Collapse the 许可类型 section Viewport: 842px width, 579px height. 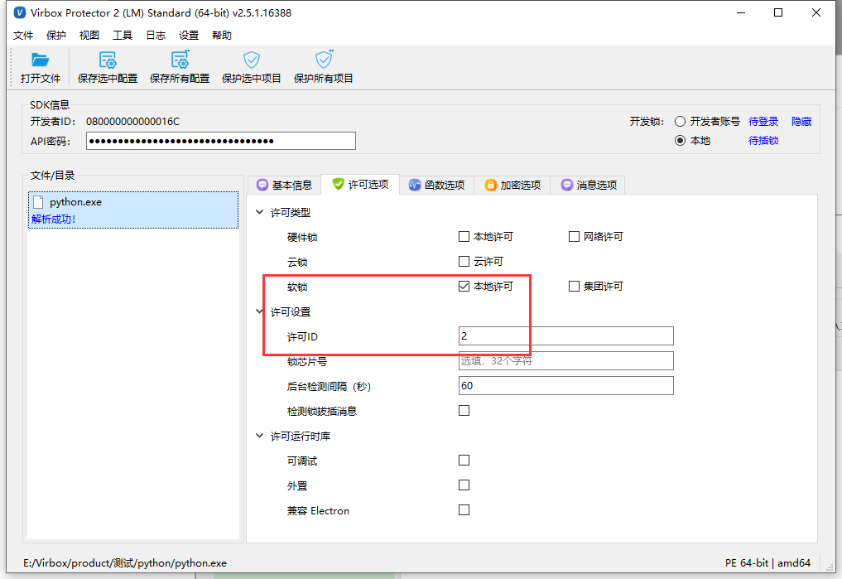[260, 212]
